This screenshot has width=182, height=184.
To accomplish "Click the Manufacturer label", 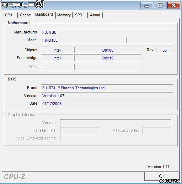I will 26,32.
